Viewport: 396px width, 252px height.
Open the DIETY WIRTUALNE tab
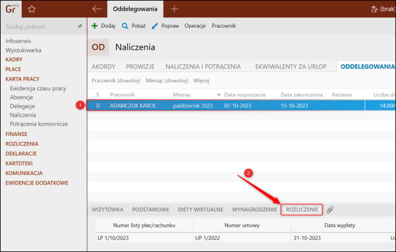(200, 209)
